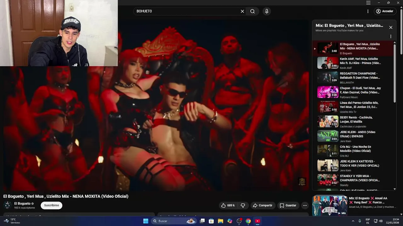Show hidden system tray icons
This screenshot has width=403, height=226.
(x=353, y=221)
